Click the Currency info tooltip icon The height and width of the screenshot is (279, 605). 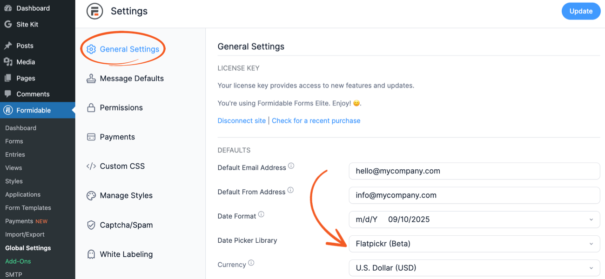coord(251,262)
